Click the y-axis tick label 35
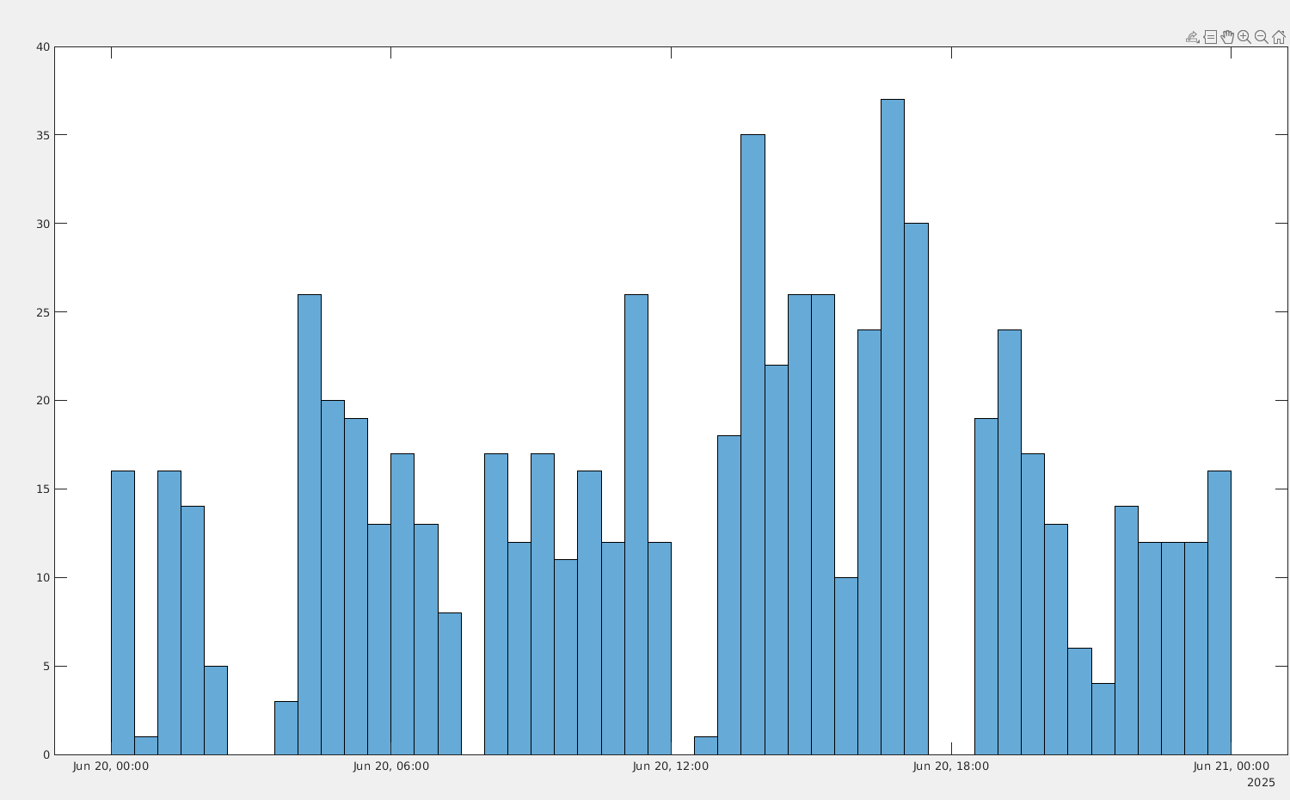 [x=43, y=136]
